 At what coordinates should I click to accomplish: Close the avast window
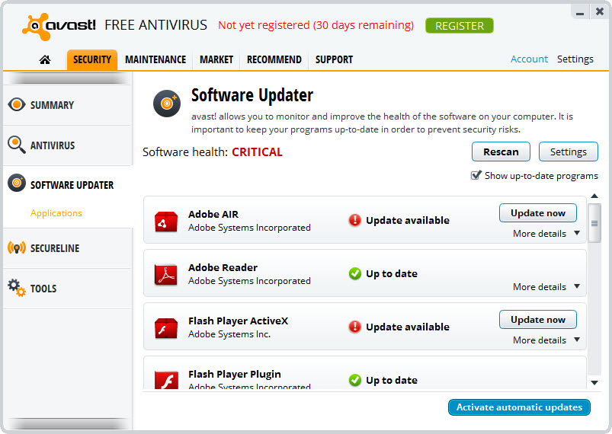coord(600,11)
